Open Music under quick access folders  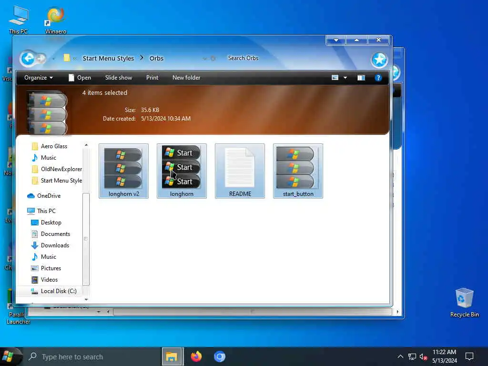pyautogui.click(x=44, y=158)
